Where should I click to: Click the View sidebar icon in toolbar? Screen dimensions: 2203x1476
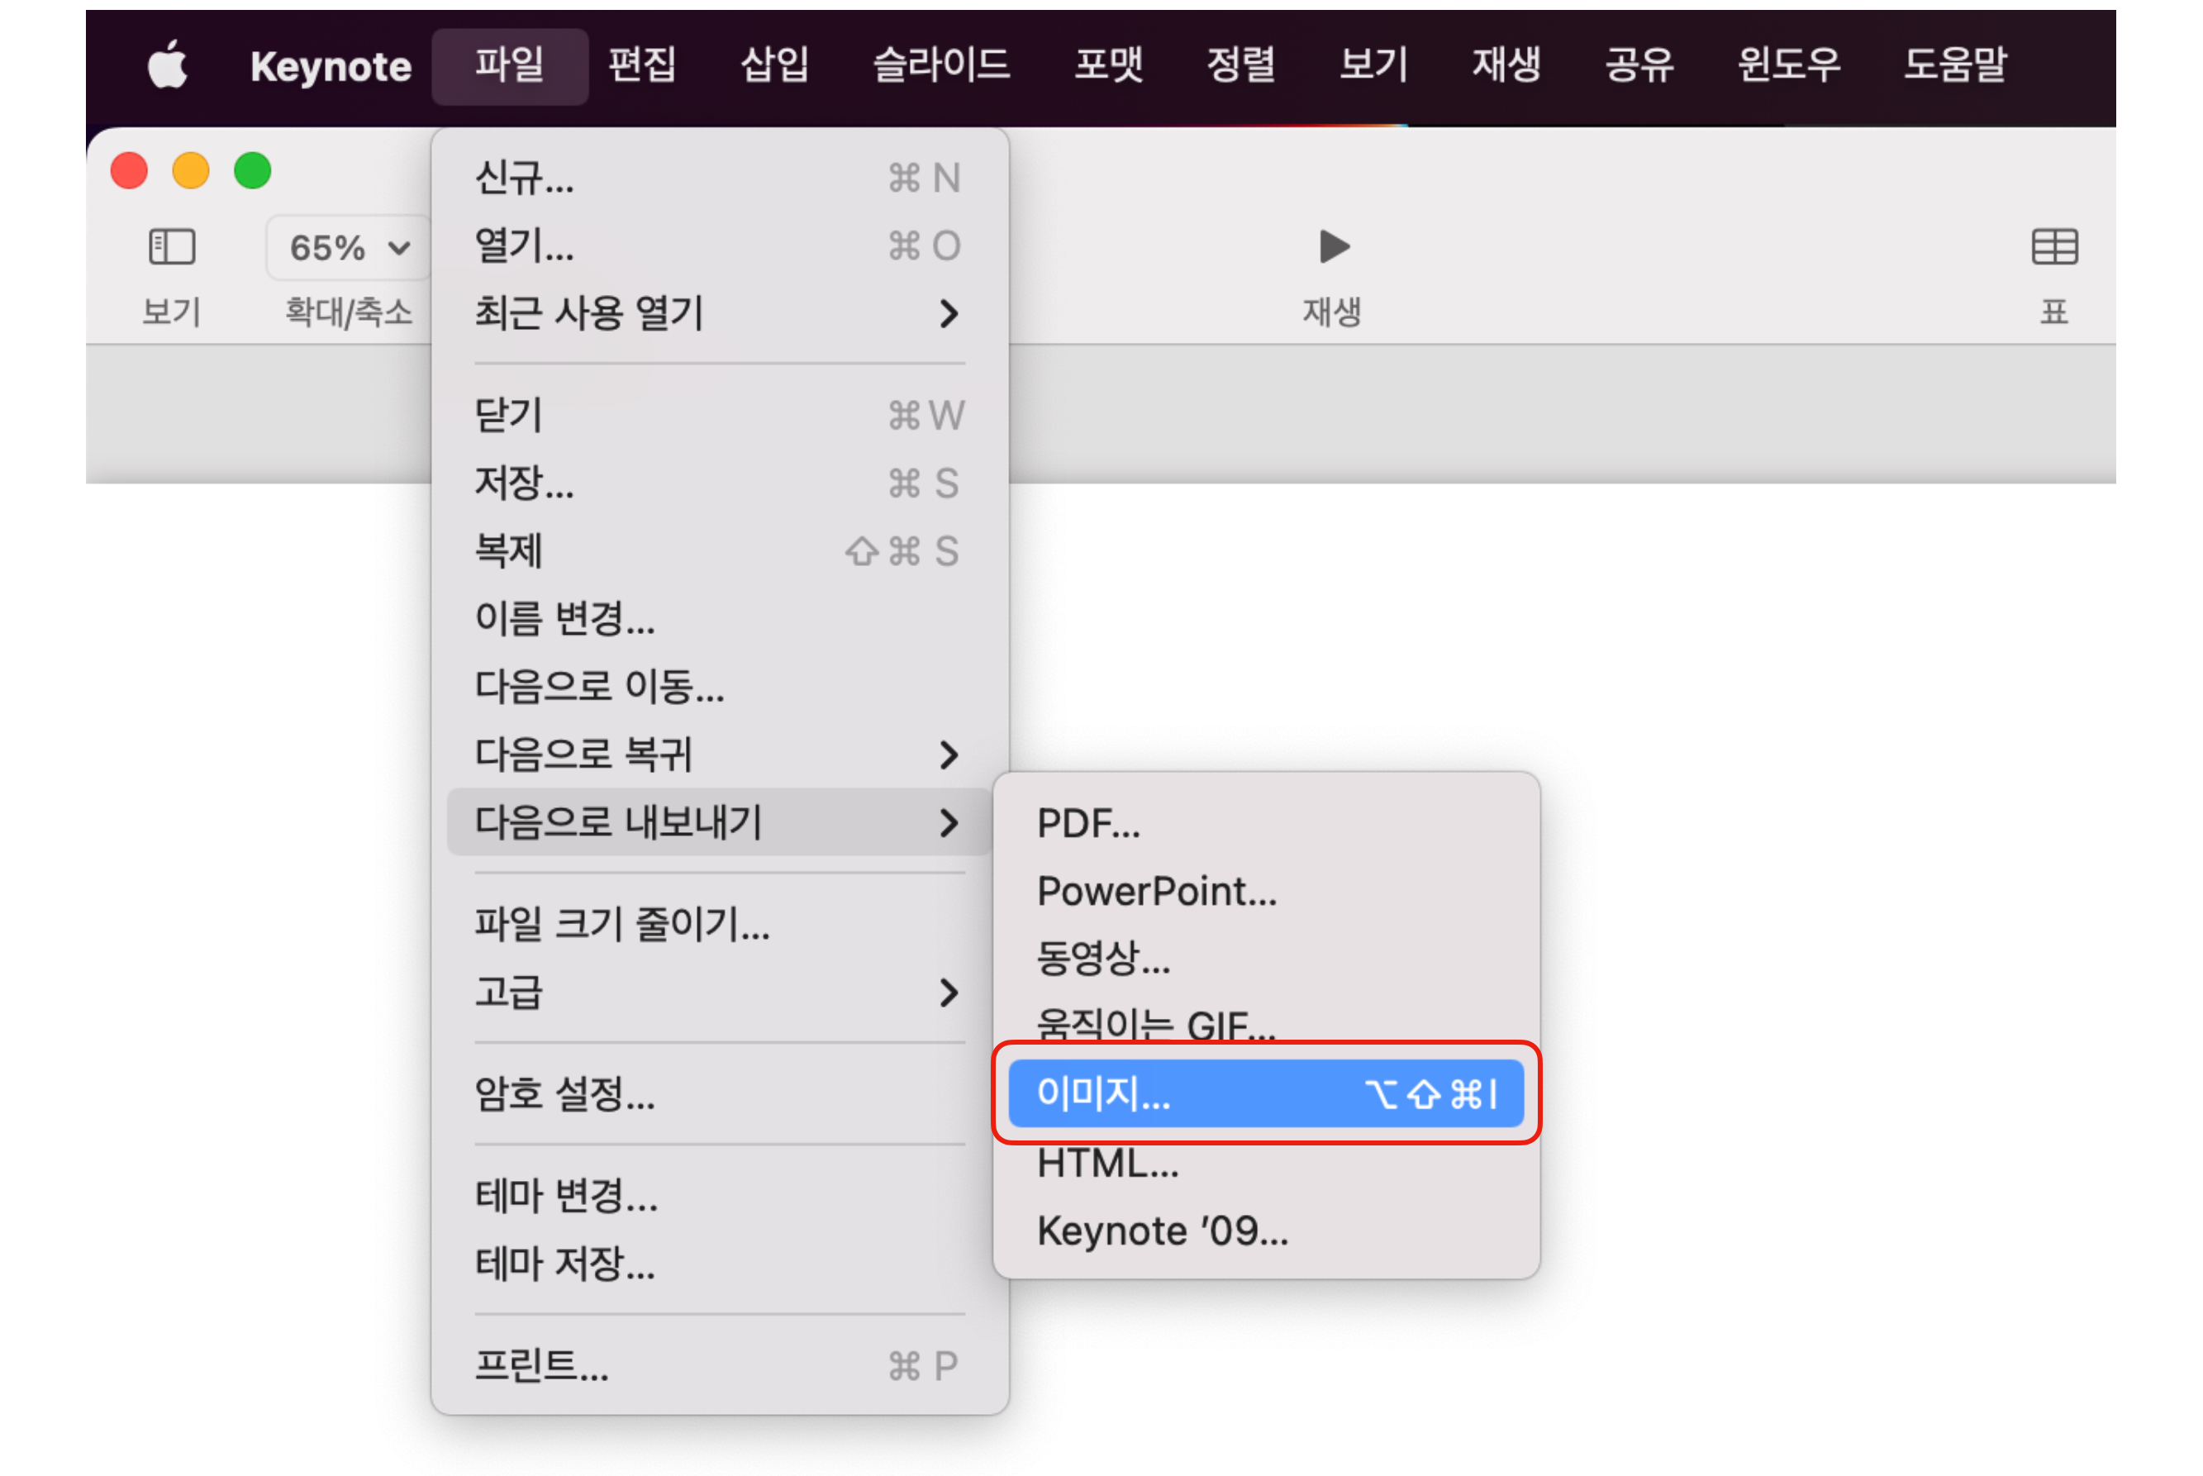coord(171,248)
